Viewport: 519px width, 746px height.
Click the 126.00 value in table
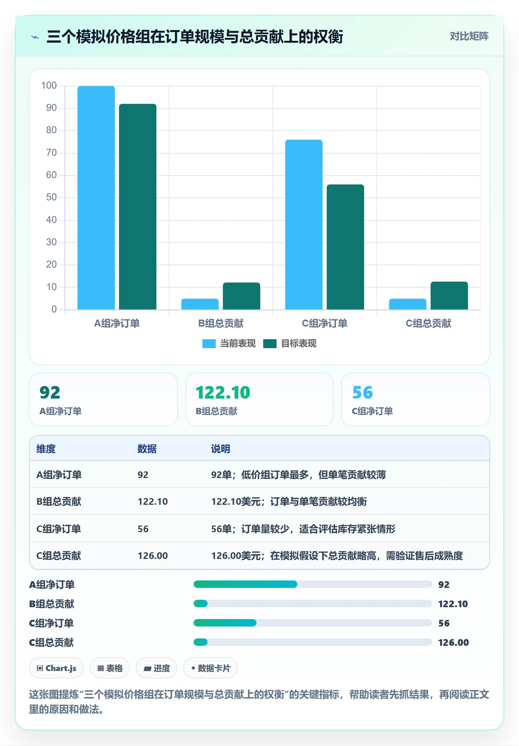(153, 556)
